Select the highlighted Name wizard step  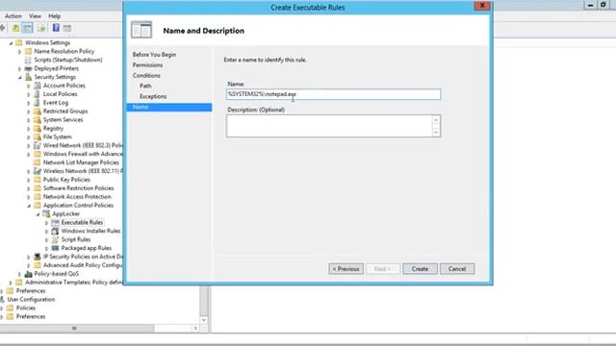pos(169,107)
